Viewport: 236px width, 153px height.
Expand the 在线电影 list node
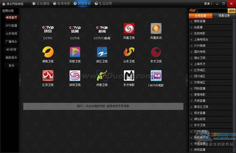point(191,34)
